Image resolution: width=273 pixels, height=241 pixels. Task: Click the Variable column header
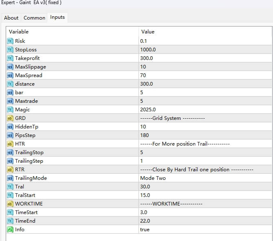[x=19, y=31]
